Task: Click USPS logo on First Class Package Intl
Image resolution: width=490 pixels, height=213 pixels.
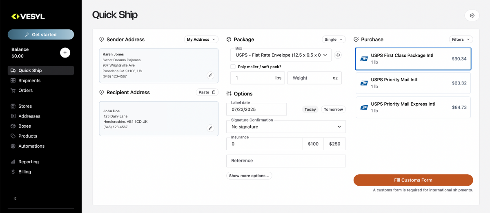Action: click(364, 59)
